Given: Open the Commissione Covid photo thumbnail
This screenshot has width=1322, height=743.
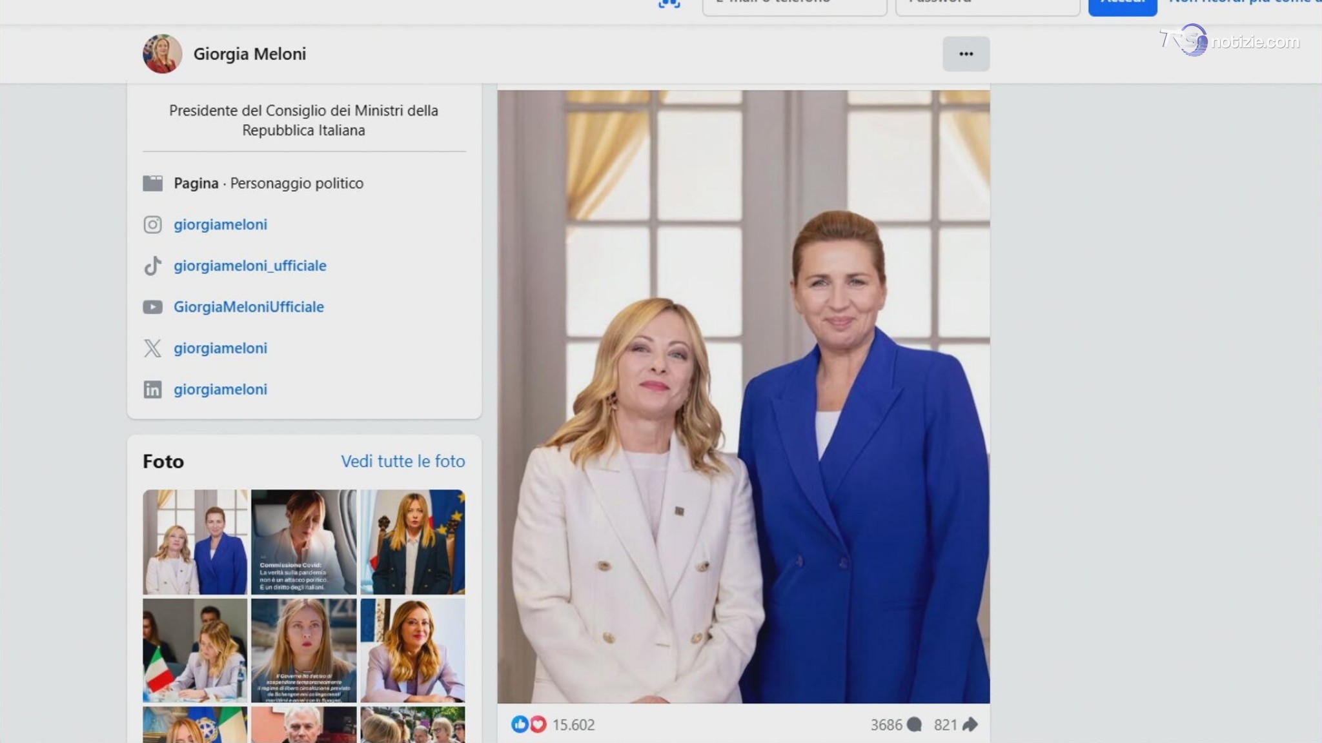Looking at the screenshot, I should (303, 542).
